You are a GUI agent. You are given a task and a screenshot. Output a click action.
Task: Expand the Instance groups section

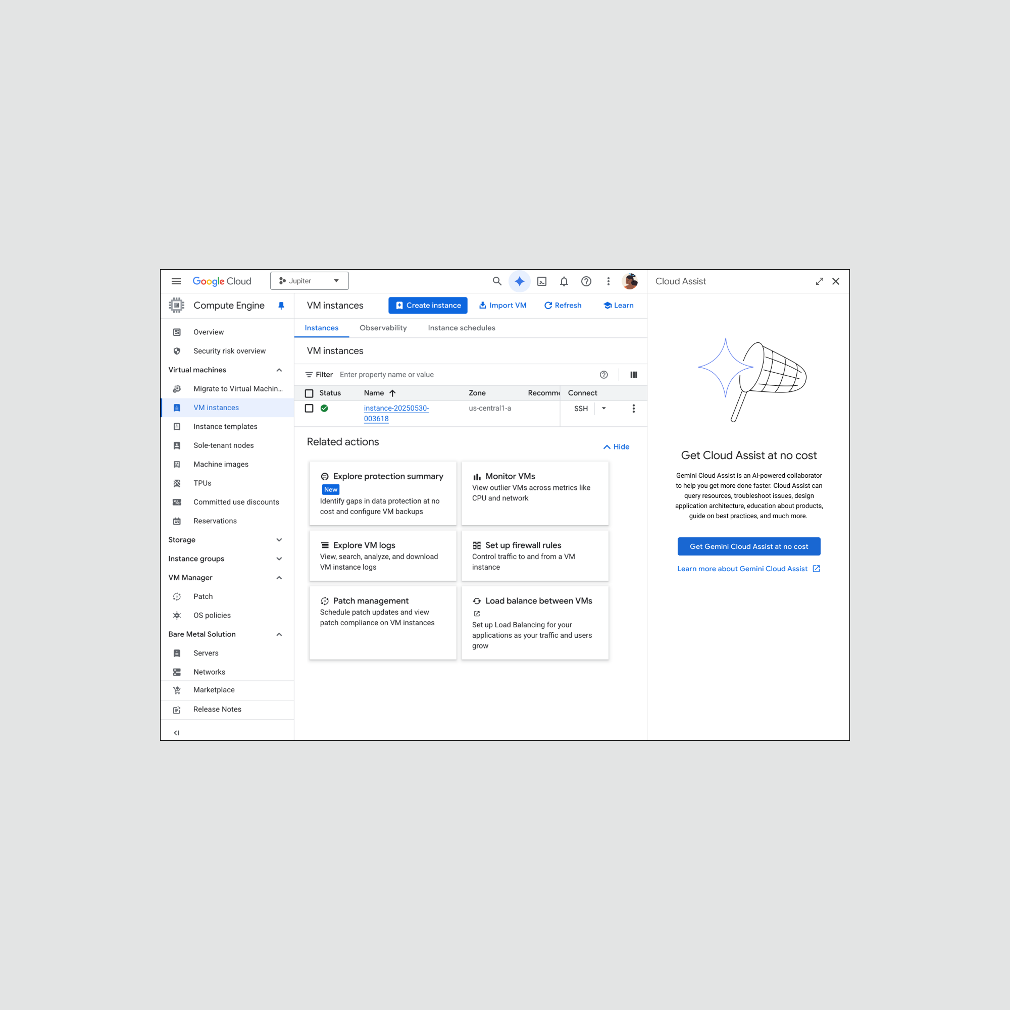[x=279, y=559]
